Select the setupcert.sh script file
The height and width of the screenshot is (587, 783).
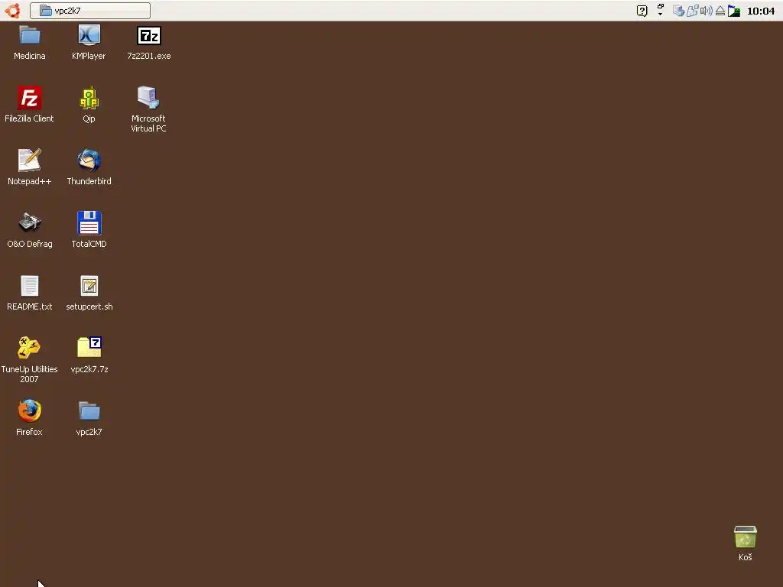pos(89,286)
